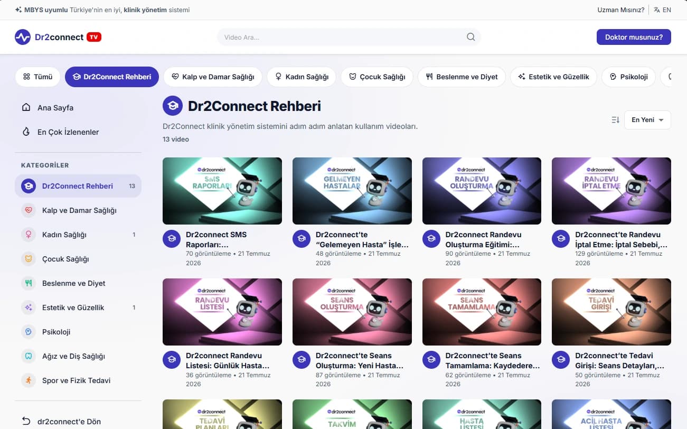Click channel avatar beside SMS Raporları video

click(x=172, y=239)
